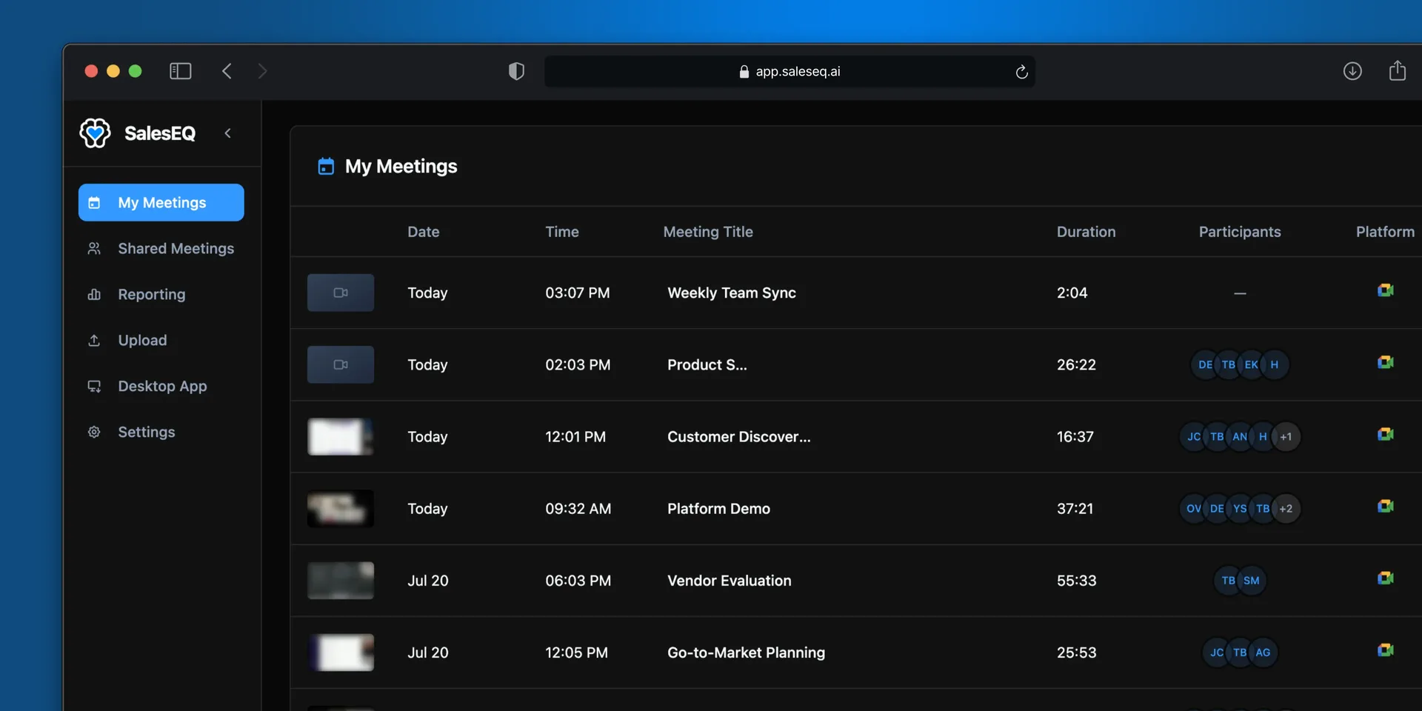The height and width of the screenshot is (711, 1422).
Task: Open the Customer Discover... meeting thumbnail
Action: point(341,436)
